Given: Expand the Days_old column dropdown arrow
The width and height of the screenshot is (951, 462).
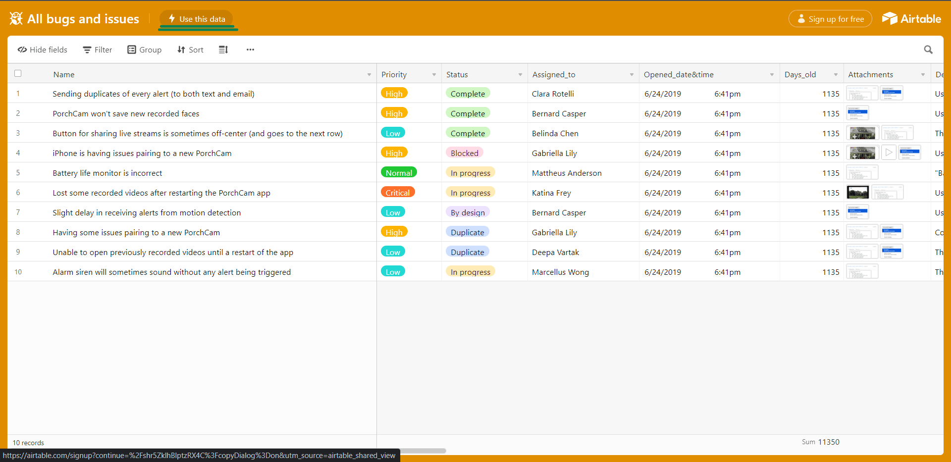Looking at the screenshot, I should click(x=836, y=75).
